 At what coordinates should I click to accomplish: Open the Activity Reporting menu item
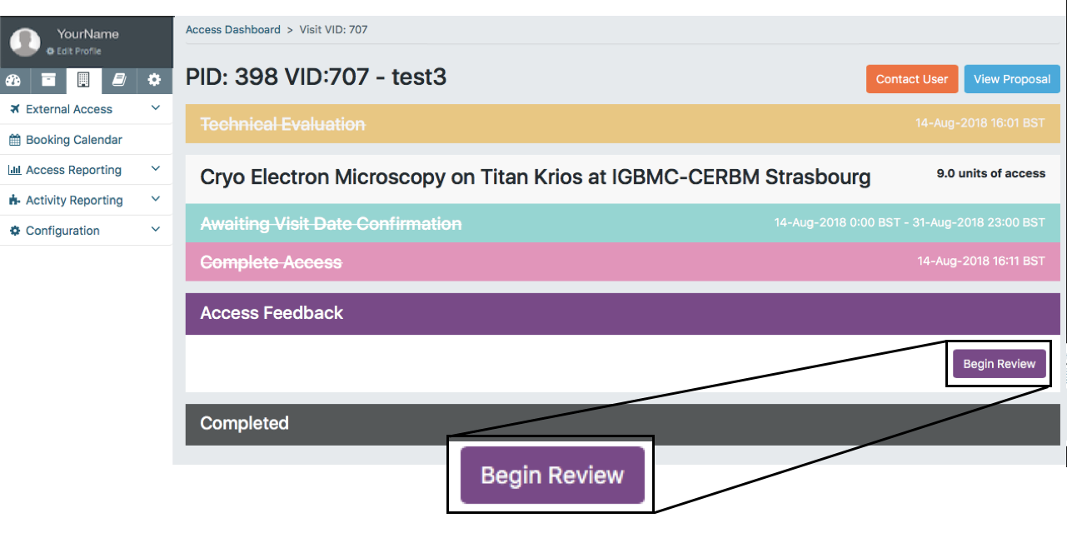[74, 200]
